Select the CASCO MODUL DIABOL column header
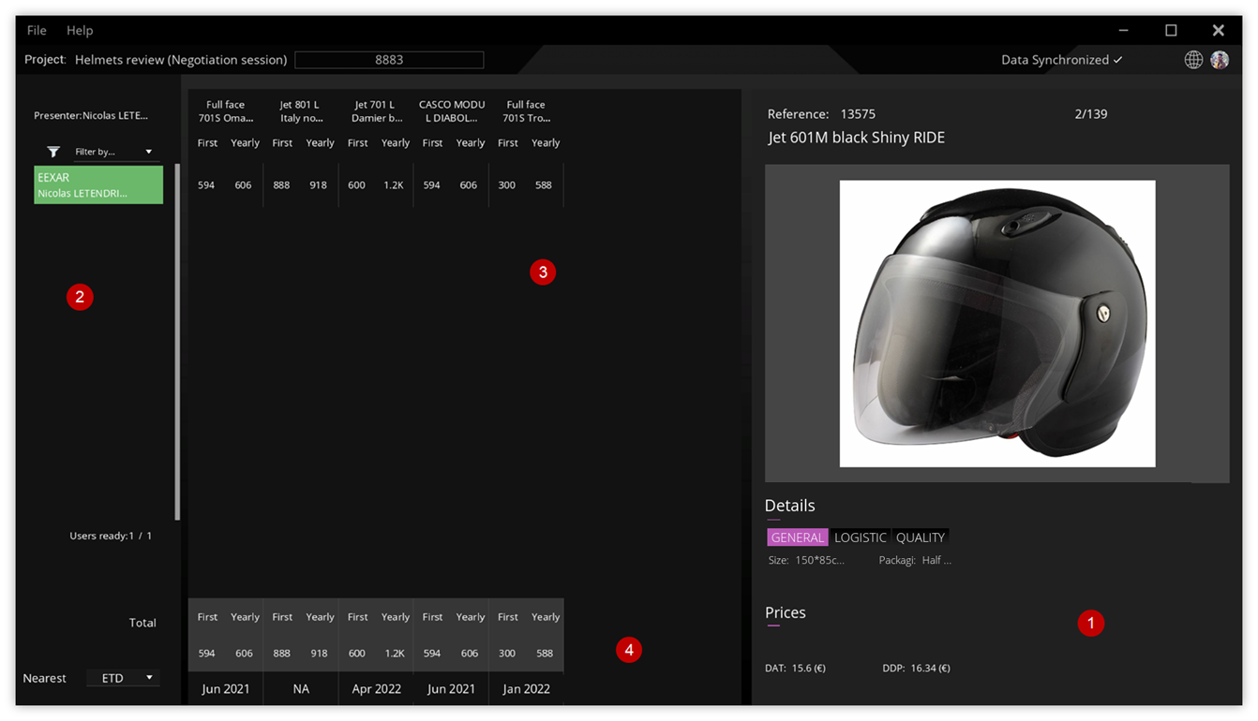The image size is (1258, 721). [451, 111]
